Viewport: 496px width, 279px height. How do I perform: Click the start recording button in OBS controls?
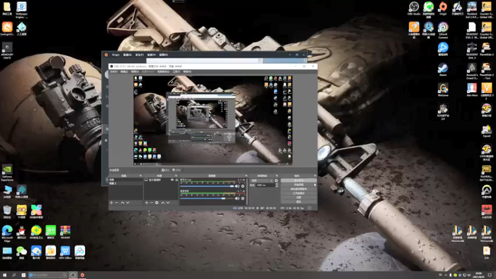click(298, 184)
